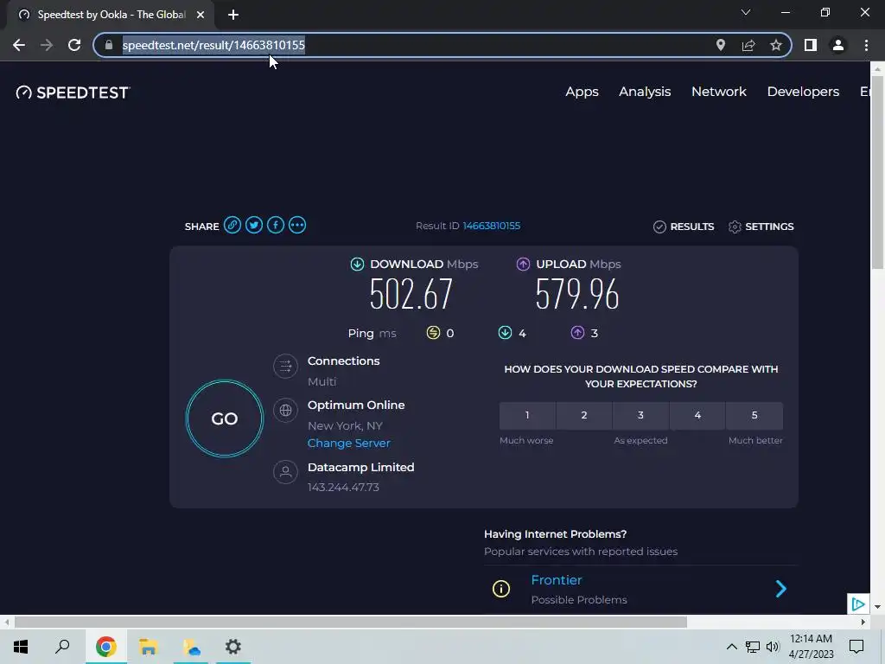Rate download speed as 4
The image size is (885, 664).
click(697, 416)
